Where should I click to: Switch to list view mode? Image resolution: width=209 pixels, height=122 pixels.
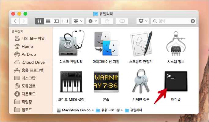[x=48, y=21]
